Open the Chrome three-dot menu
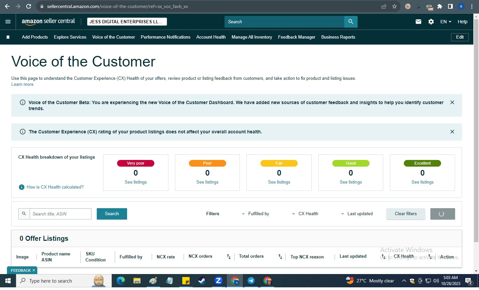Viewport: 479px width, 290px height. point(472,6)
